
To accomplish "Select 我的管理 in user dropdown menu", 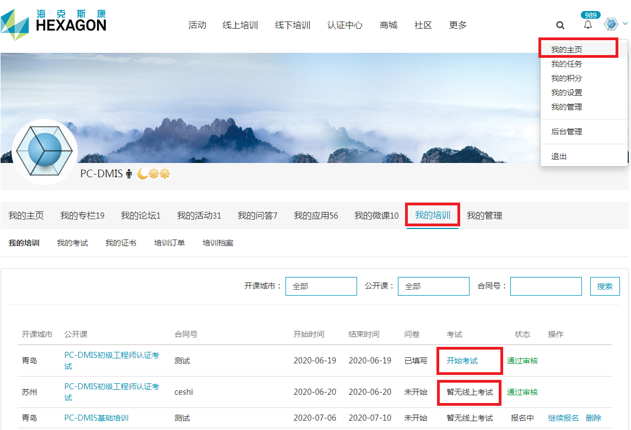I will coord(567,107).
